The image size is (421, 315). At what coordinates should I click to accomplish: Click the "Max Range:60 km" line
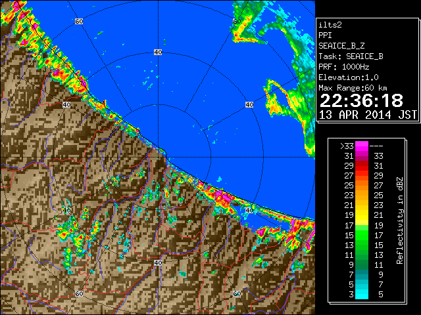(353, 88)
